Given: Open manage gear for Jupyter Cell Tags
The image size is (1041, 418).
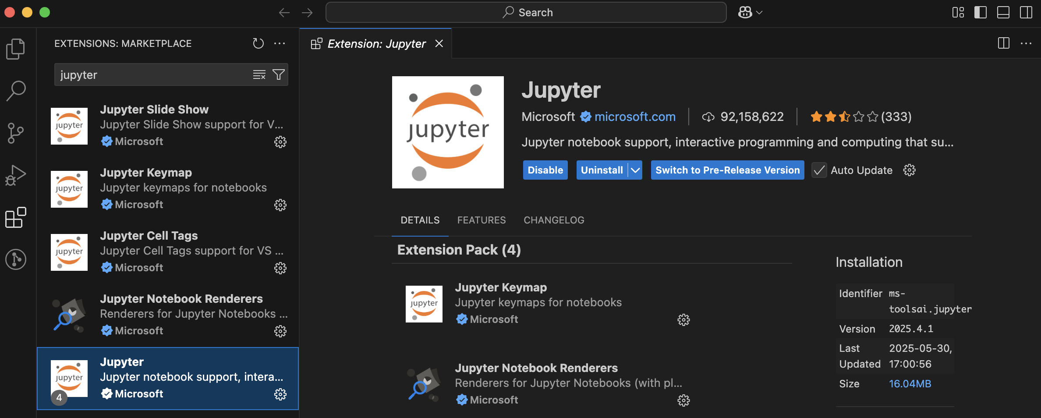Looking at the screenshot, I should [280, 268].
